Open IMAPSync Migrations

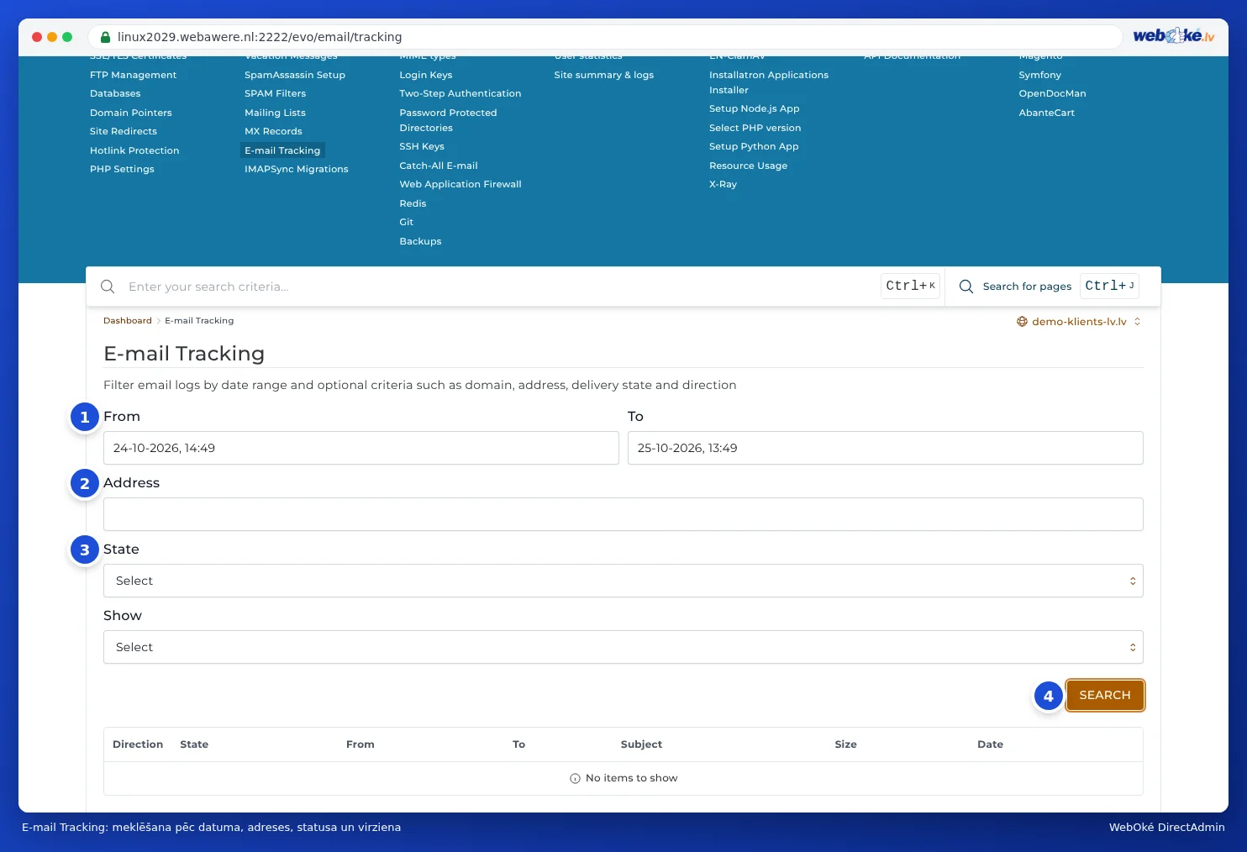click(297, 169)
